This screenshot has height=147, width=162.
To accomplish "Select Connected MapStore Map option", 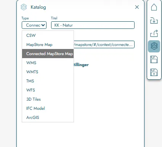I will click(x=48, y=54).
